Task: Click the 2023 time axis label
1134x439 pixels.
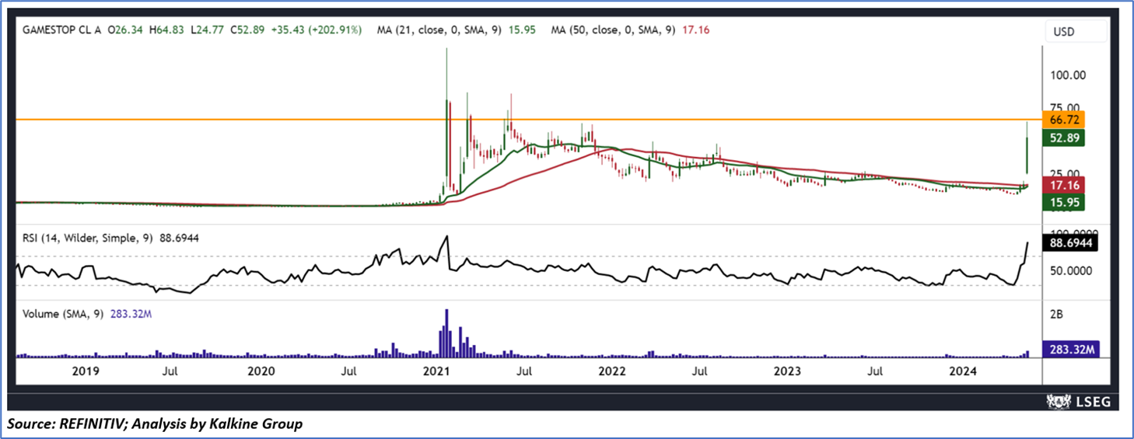Action: 789,371
